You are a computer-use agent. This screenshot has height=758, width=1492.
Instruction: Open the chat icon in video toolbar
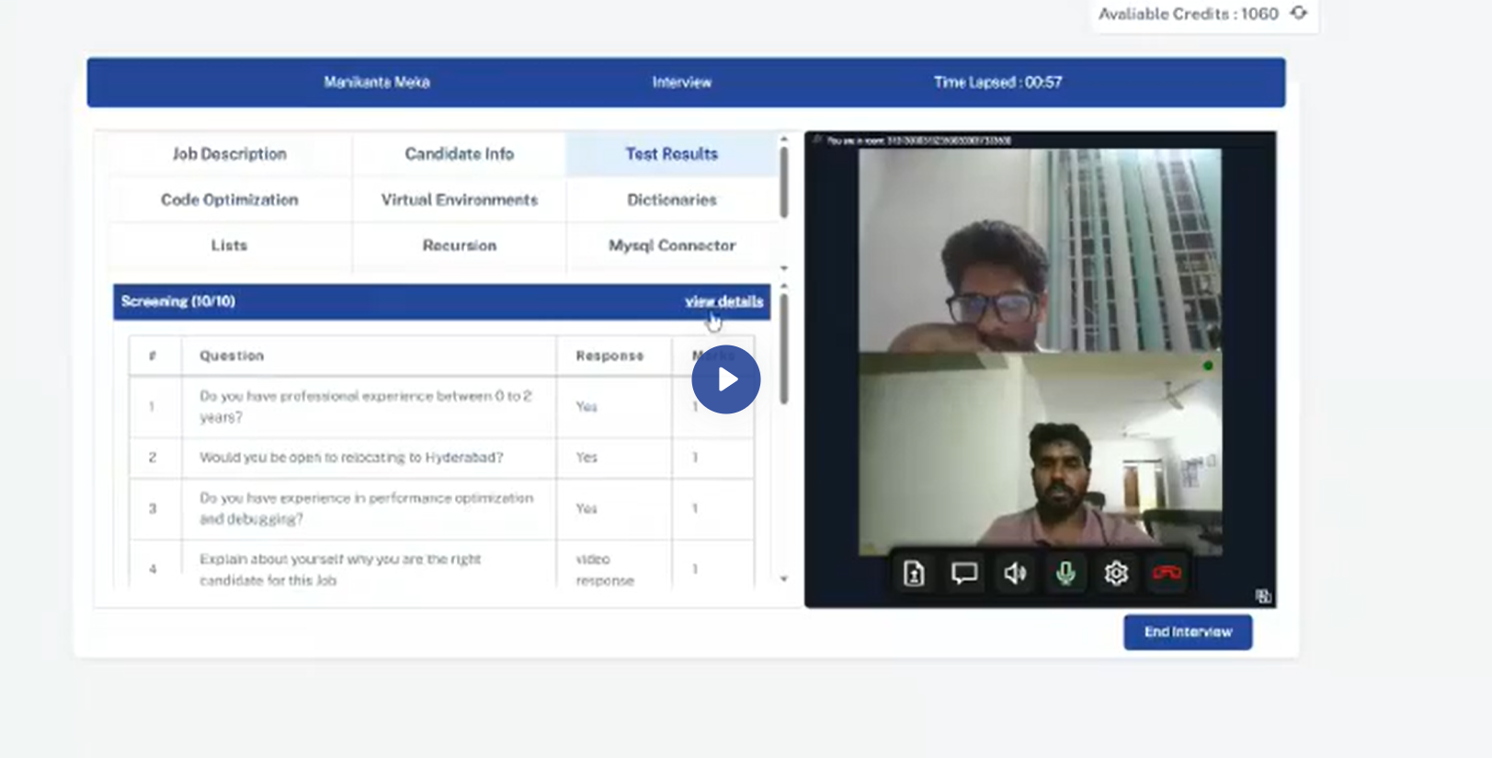pyautogui.click(x=964, y=573)
